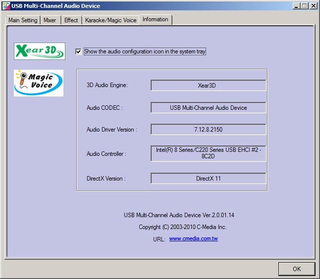Switch to the Main Setting tab
320x279 pixels.
23,20
